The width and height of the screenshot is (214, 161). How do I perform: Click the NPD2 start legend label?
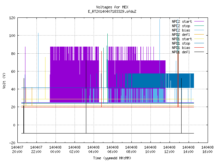[x=182, y=21]
